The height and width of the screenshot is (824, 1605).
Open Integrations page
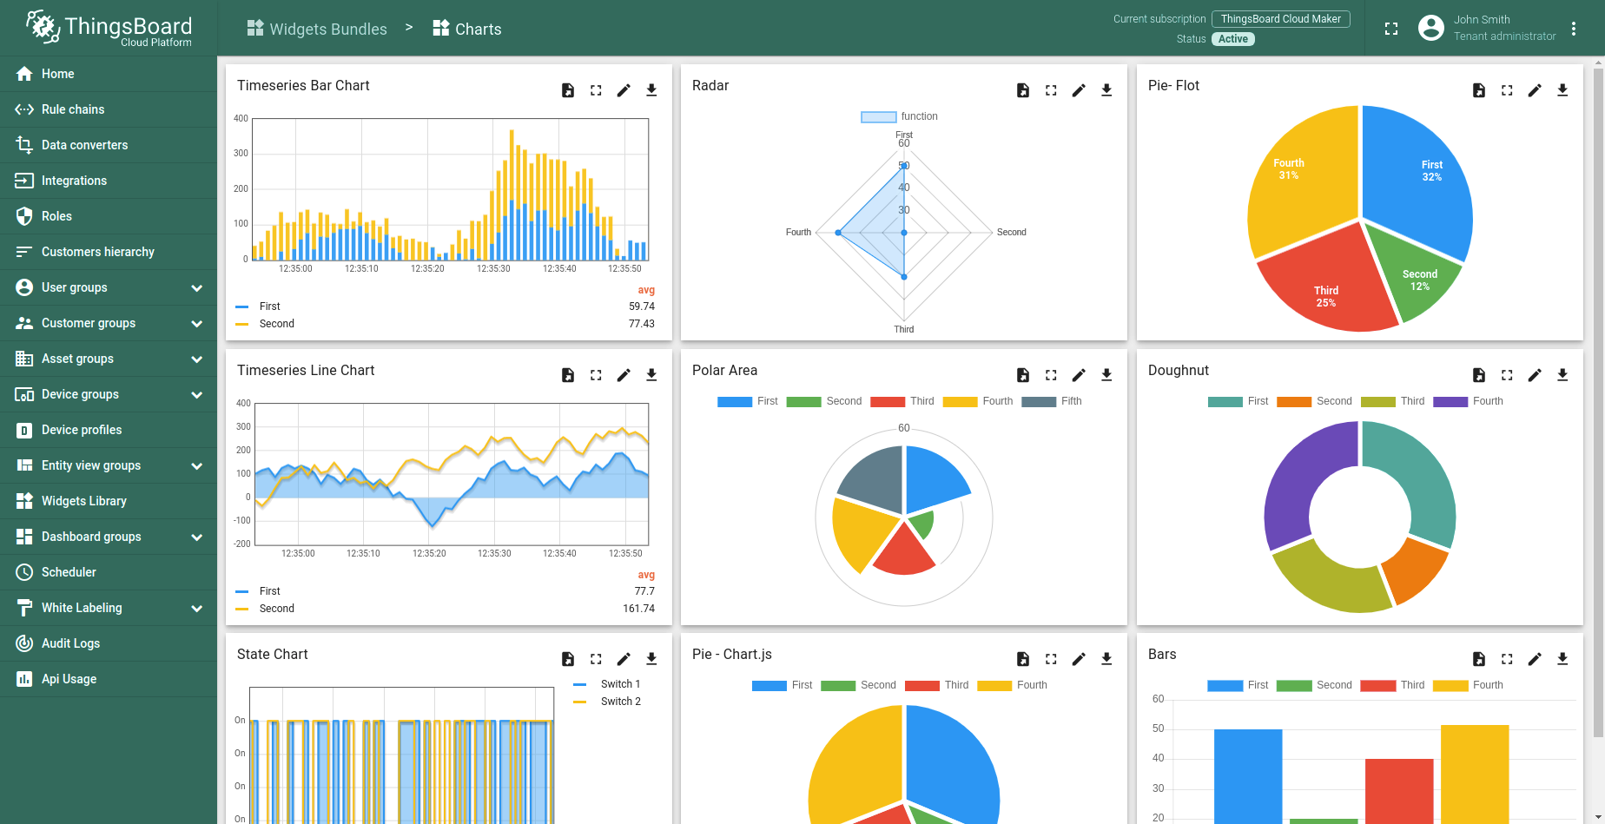(x=109, y=181)
